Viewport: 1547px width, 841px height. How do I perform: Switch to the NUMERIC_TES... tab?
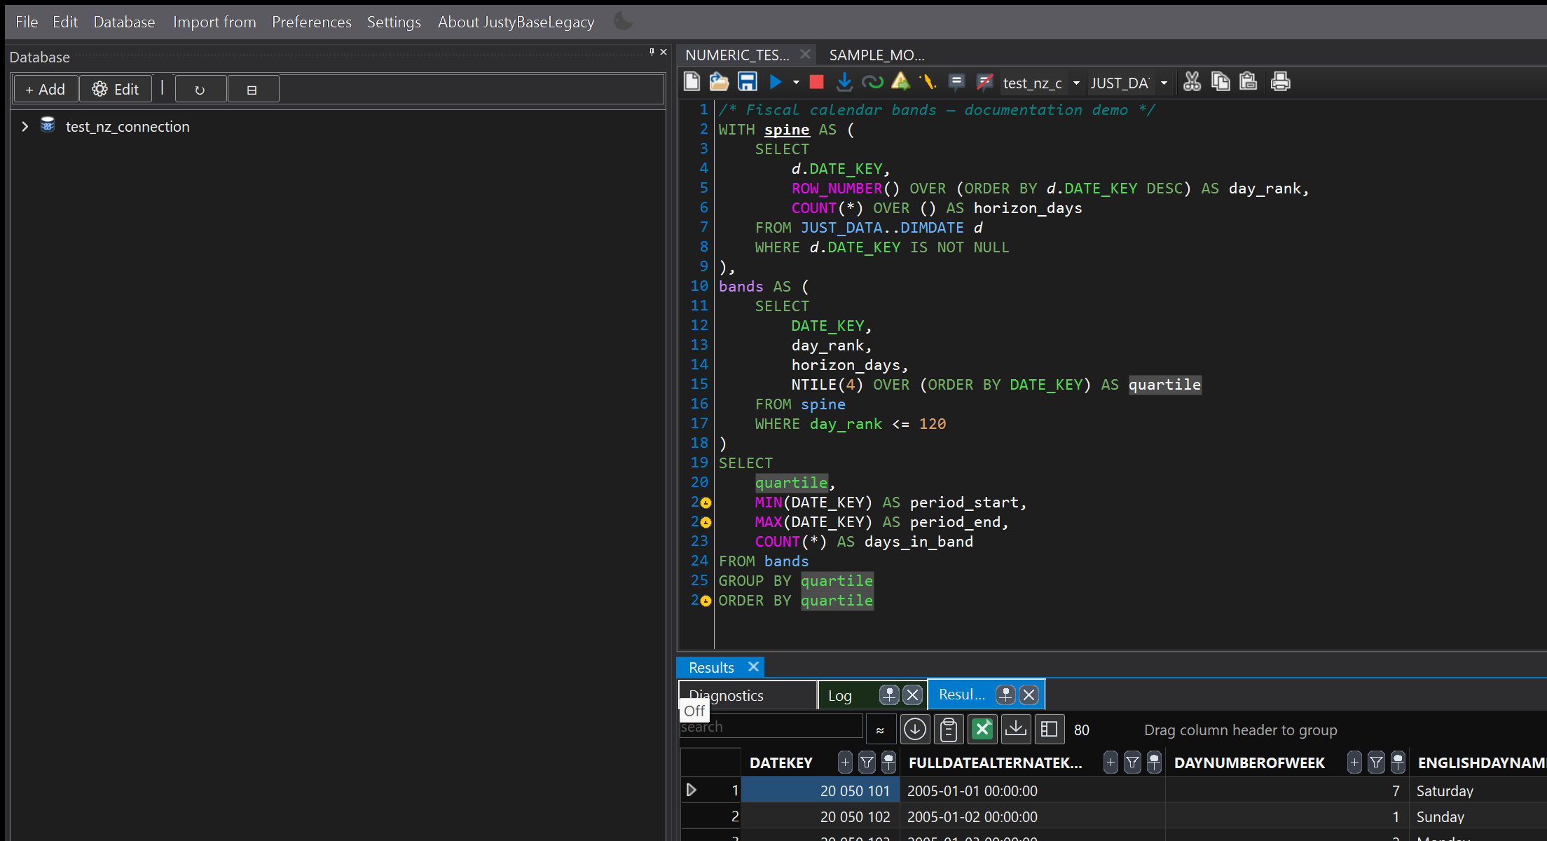tap(737, 55)
